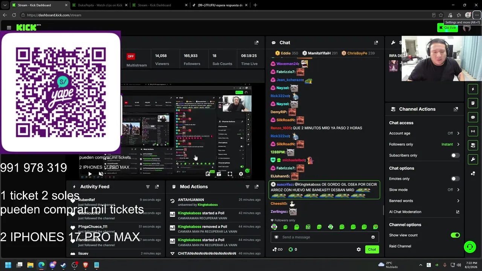
Task: Expand Followers only Instant setting
Action: [x=424, y=144]
